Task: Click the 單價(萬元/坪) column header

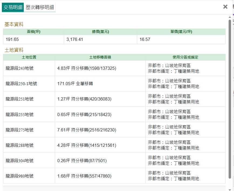Action: pyautogui.click(x=181, y=32)
